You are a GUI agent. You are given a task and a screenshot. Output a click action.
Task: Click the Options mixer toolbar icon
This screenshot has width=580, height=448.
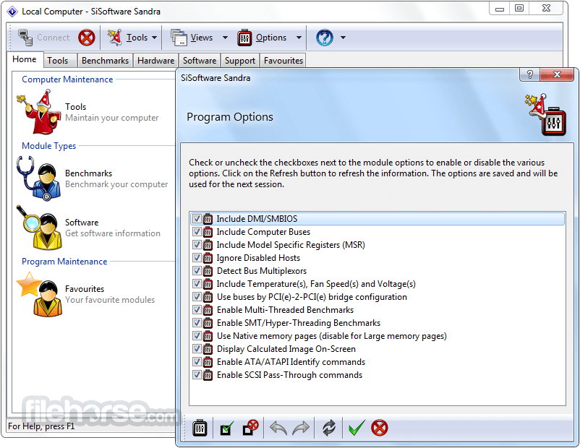[x=244, y=38]
